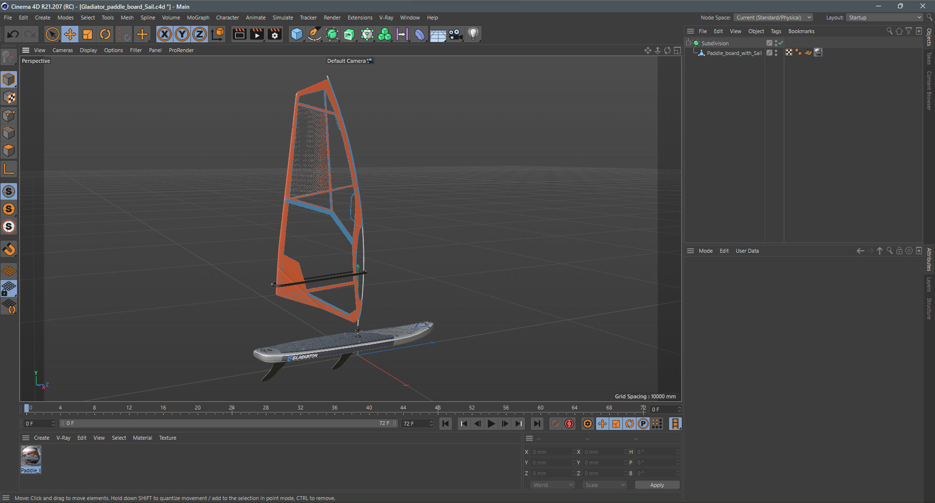
Task: Toggle Locked Workplane icon
Action: (x=9, y=289)
